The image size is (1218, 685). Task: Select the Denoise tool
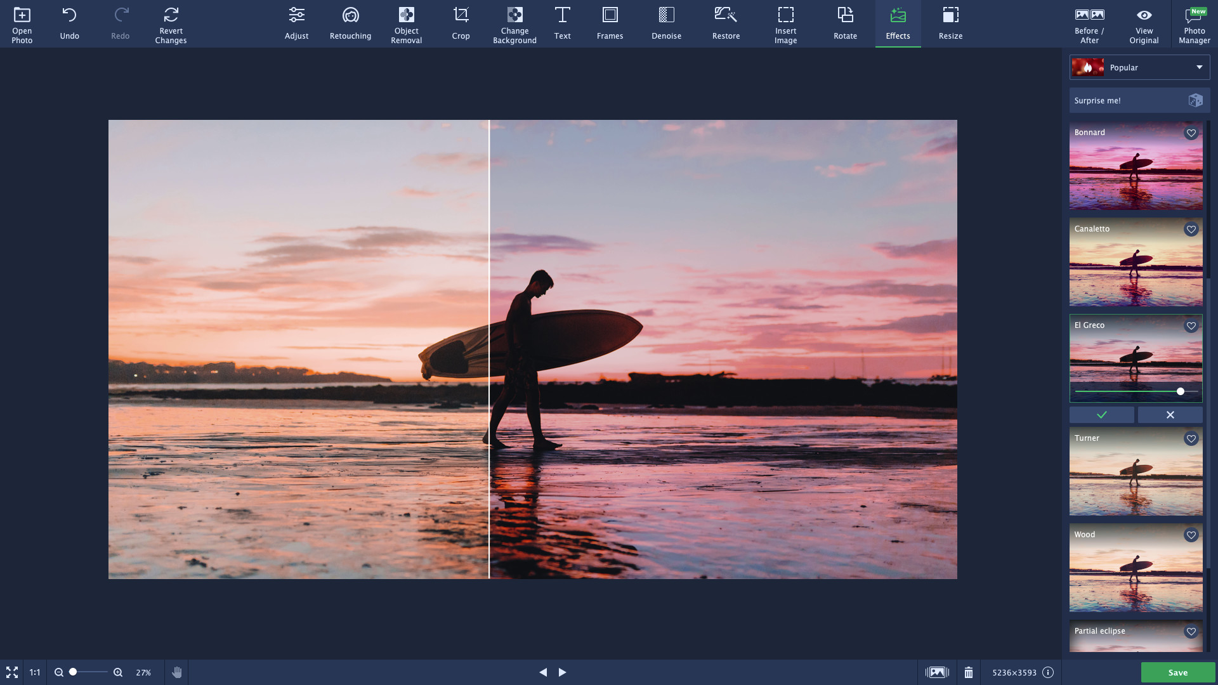click(x=666, y=24)
